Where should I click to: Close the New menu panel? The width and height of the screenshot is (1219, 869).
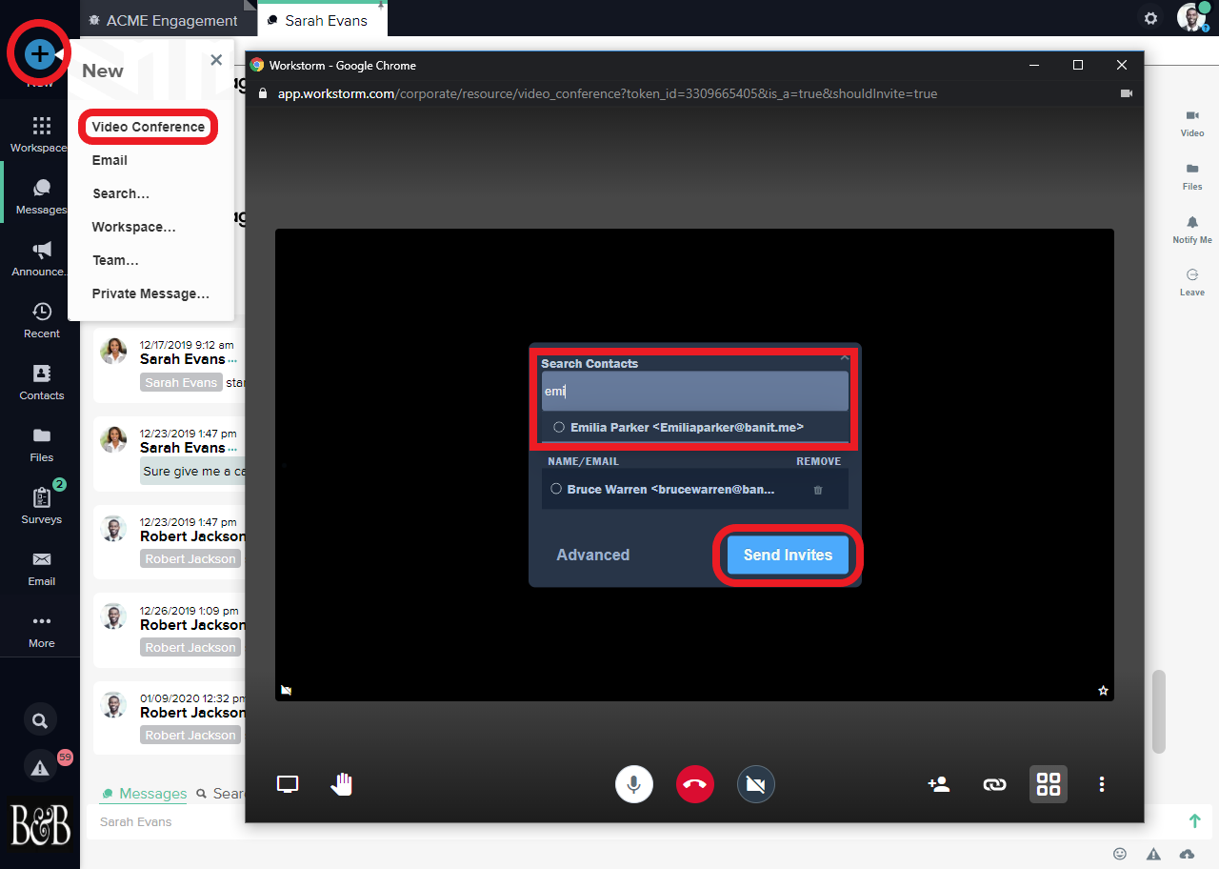(216, 60)
